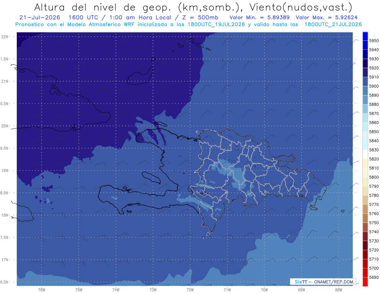Select the 'Valor Max. = 5.92624' value
Viewport: 380px width, 294px height.
pyautogui.click(x=326, y=17)
